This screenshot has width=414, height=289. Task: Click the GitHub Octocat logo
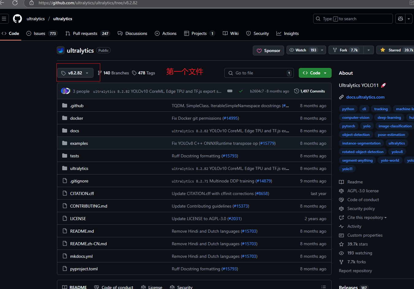tap(17, 19)
